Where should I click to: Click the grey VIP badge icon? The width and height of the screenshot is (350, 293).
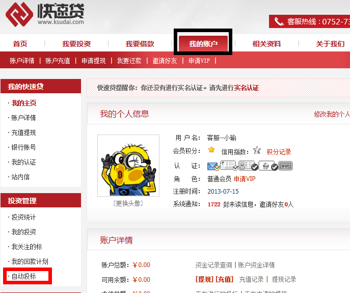(285, 166)
